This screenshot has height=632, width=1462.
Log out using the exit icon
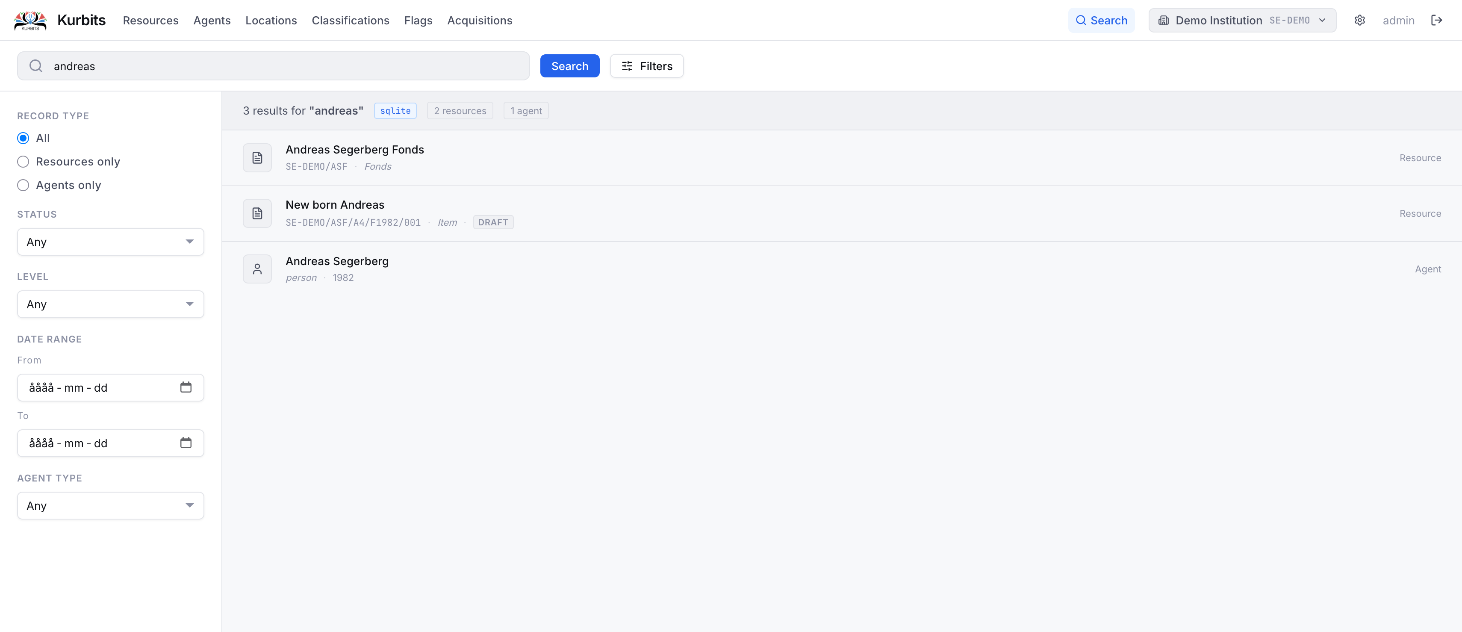pyautogui.click(x=1436, y=21)
